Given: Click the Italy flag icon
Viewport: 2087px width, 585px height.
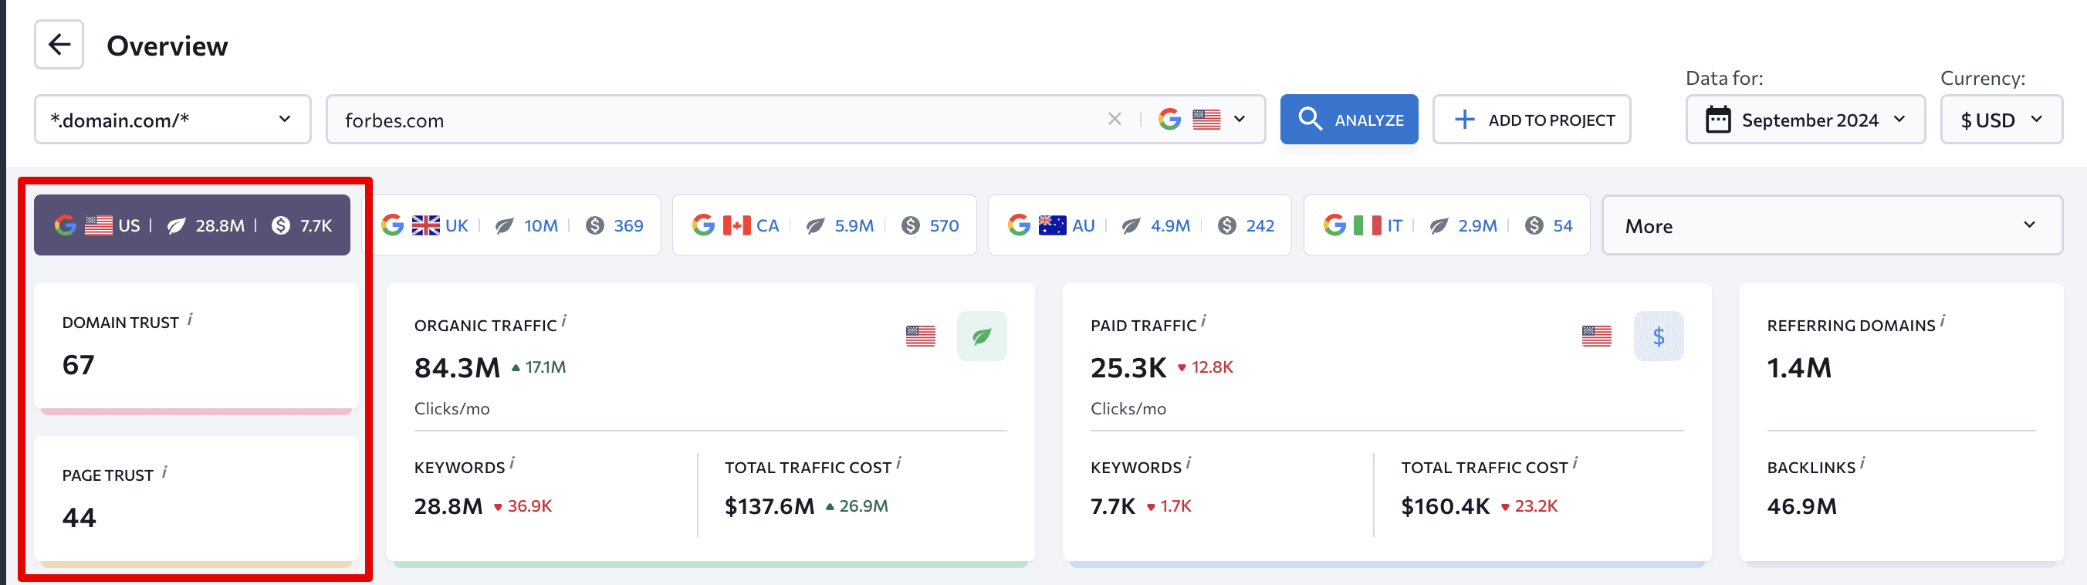Looking at the screenshot, I should [1367, 225].
